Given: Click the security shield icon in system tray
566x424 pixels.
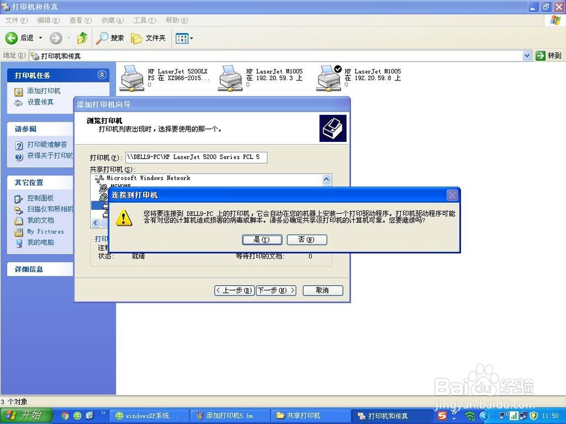Looking at the screenshot, I should (534, 416).
